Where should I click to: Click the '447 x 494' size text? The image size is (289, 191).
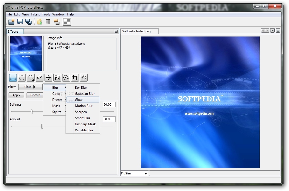[63, 48]
